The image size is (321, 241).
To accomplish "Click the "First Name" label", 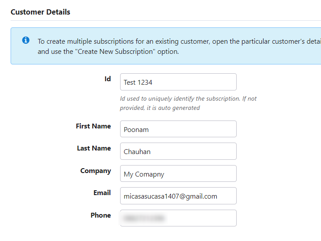I will (x=93, y=126).
